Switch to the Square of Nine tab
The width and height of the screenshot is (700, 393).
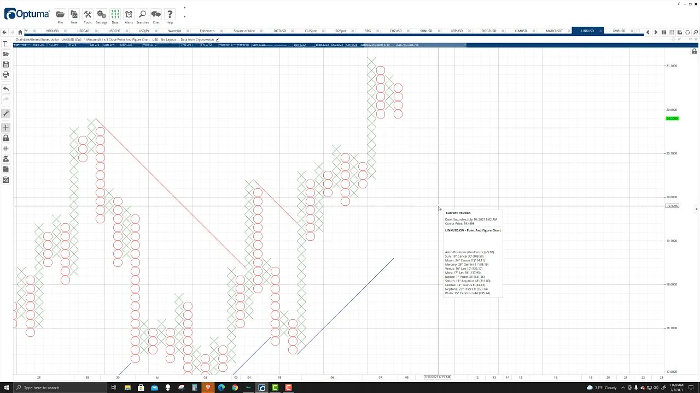(244, 31)
